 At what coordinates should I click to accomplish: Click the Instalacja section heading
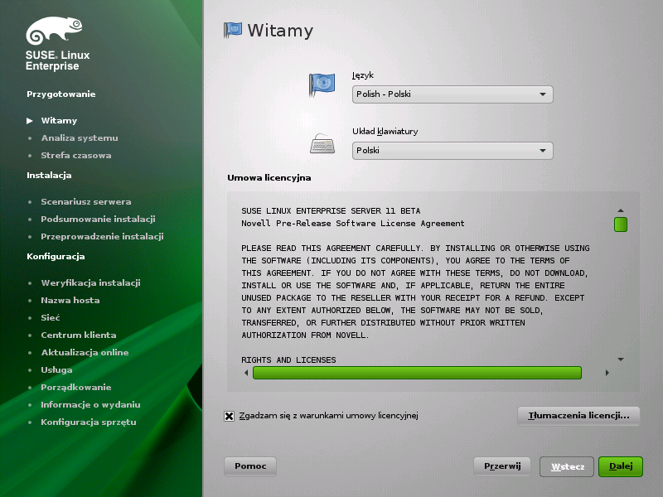click(x=49, y=176)
